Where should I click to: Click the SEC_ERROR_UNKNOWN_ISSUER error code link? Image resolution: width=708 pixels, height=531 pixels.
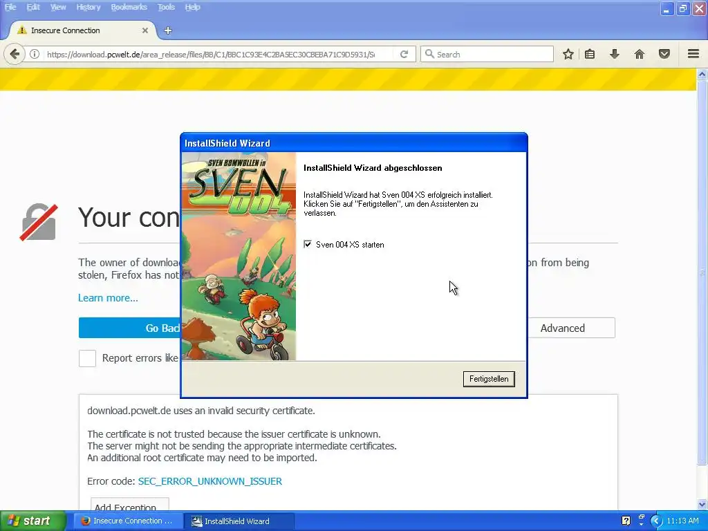210,481
